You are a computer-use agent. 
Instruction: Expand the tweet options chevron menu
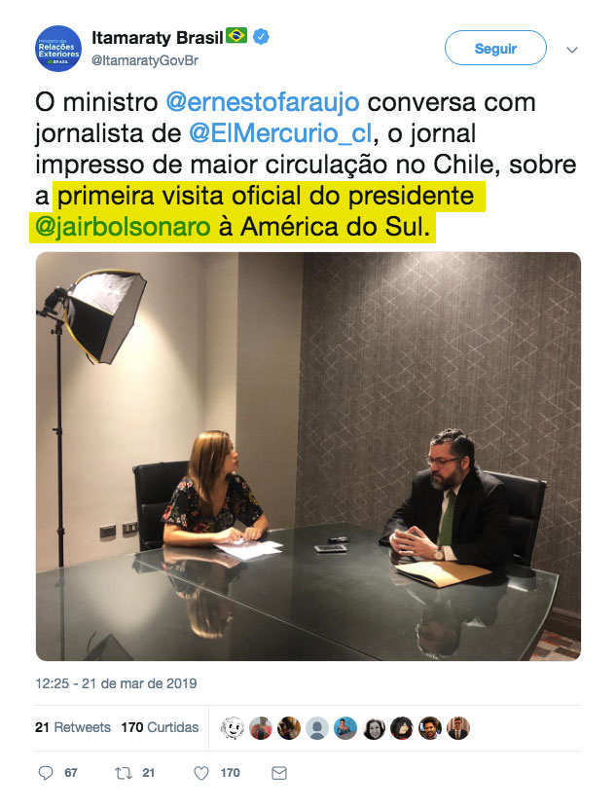click(571, 50)
